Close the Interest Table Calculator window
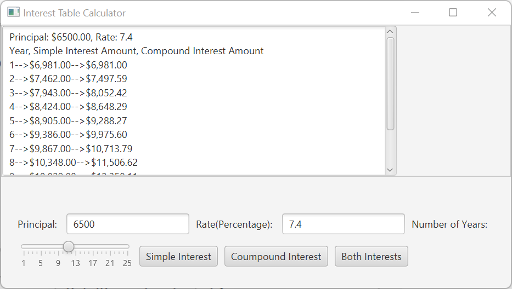The width and height of the screenshot is (512, 289). pyautogui.click(x=492, y=13)
